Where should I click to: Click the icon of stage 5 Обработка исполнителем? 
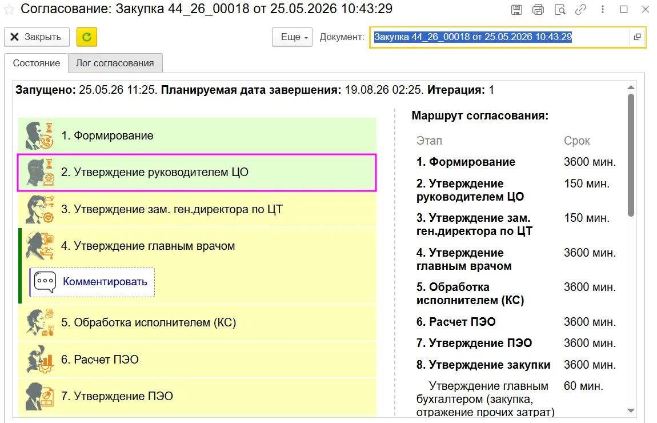[39, 322]
